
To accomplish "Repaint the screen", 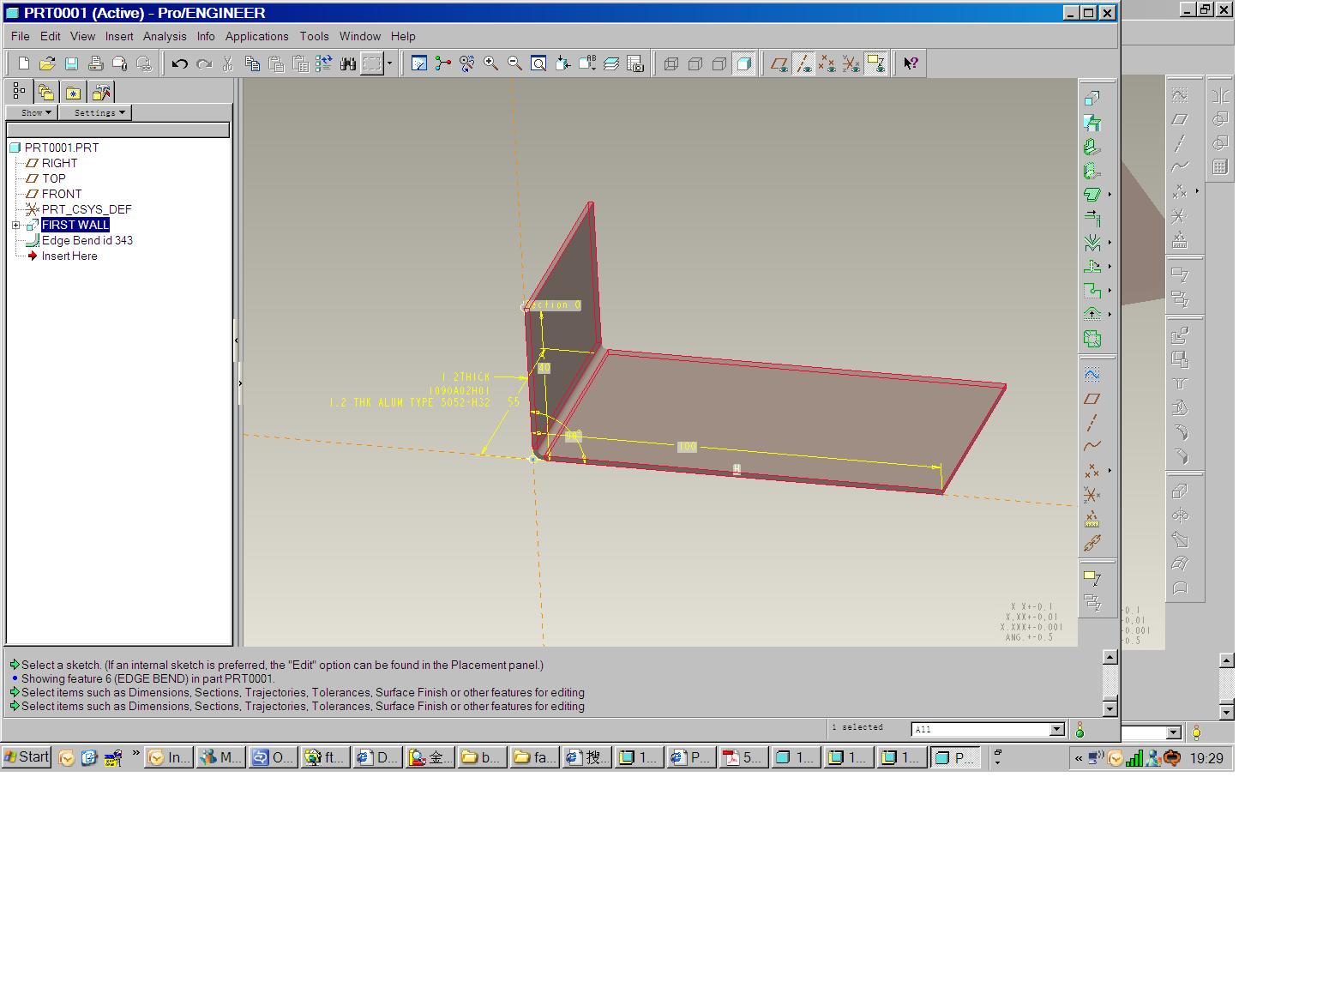I will point(418,63).
